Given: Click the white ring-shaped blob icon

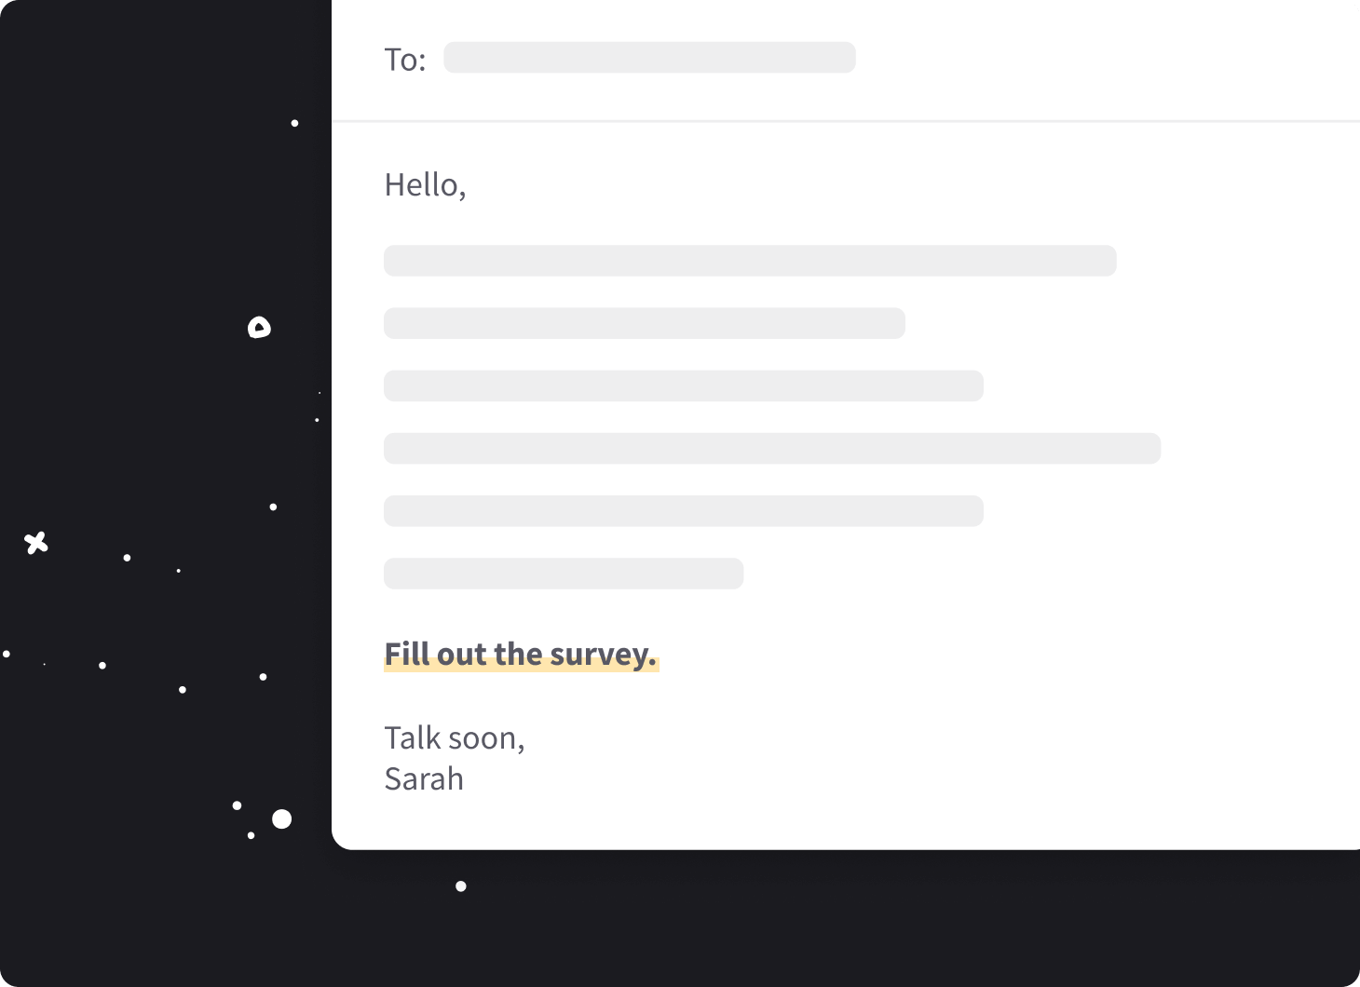Looking at the screenshot, I should pyautogui.click(x=259, y=327).
